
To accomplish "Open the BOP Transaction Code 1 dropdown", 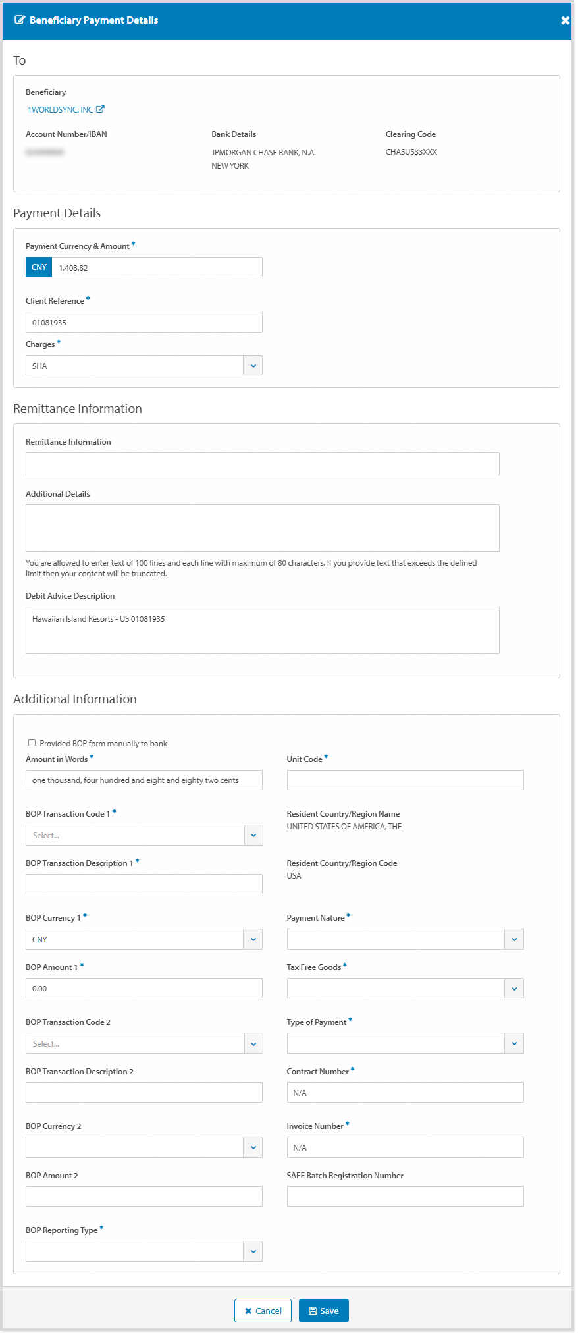I will [252, 834].
